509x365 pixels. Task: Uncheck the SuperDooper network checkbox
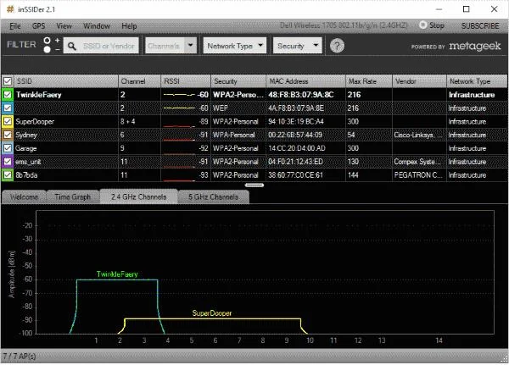(8, 122)
